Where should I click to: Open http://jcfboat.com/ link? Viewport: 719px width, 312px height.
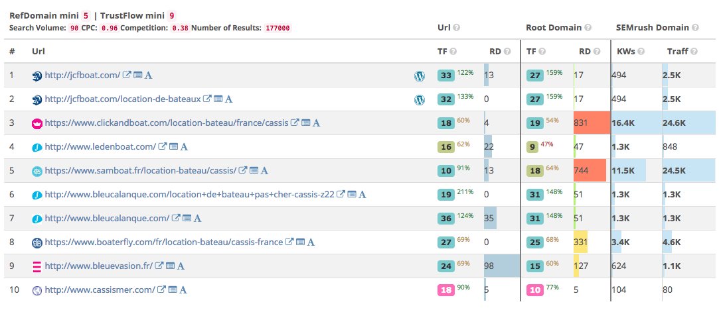click(x=82, y=75)
